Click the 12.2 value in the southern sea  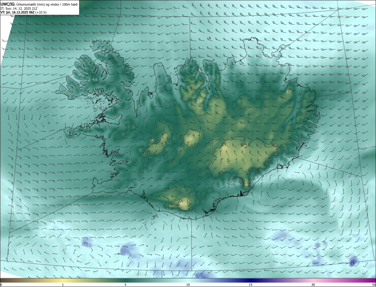click(124, 252)
